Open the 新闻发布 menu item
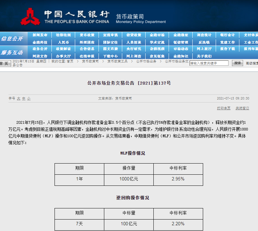 click(x=40, y=35)
